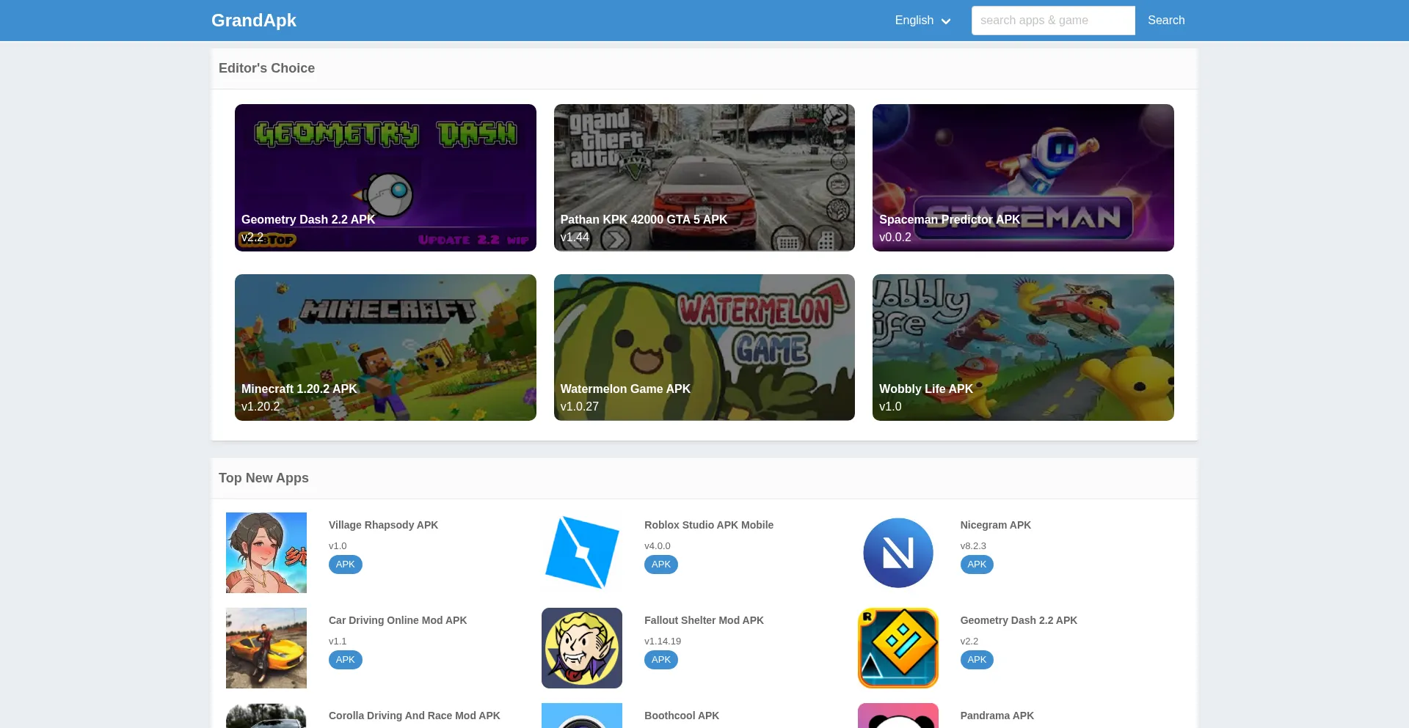Screen dimensions: 1409x728
Task: Open the Minecraft 1.20.2 APK banner
Action: 385,347
